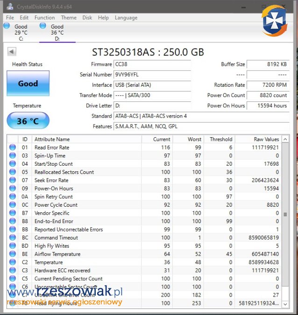298x315 pixels.
Task: Open the Help menu
Action: [x=103, y=18]
